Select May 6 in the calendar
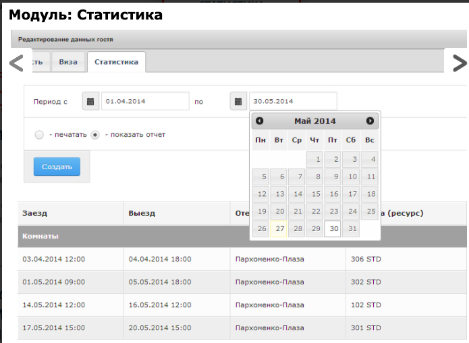 coord(279,177)
